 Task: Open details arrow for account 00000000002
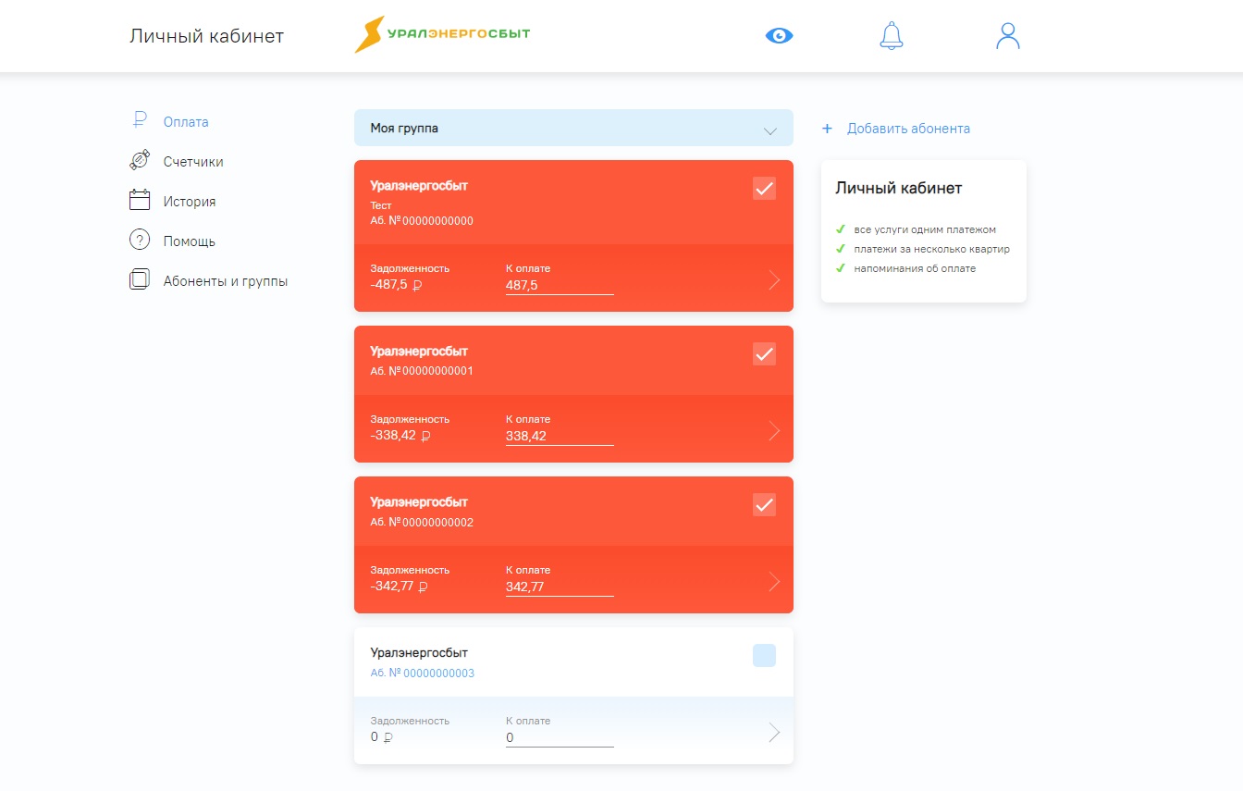tap(774, 582)
